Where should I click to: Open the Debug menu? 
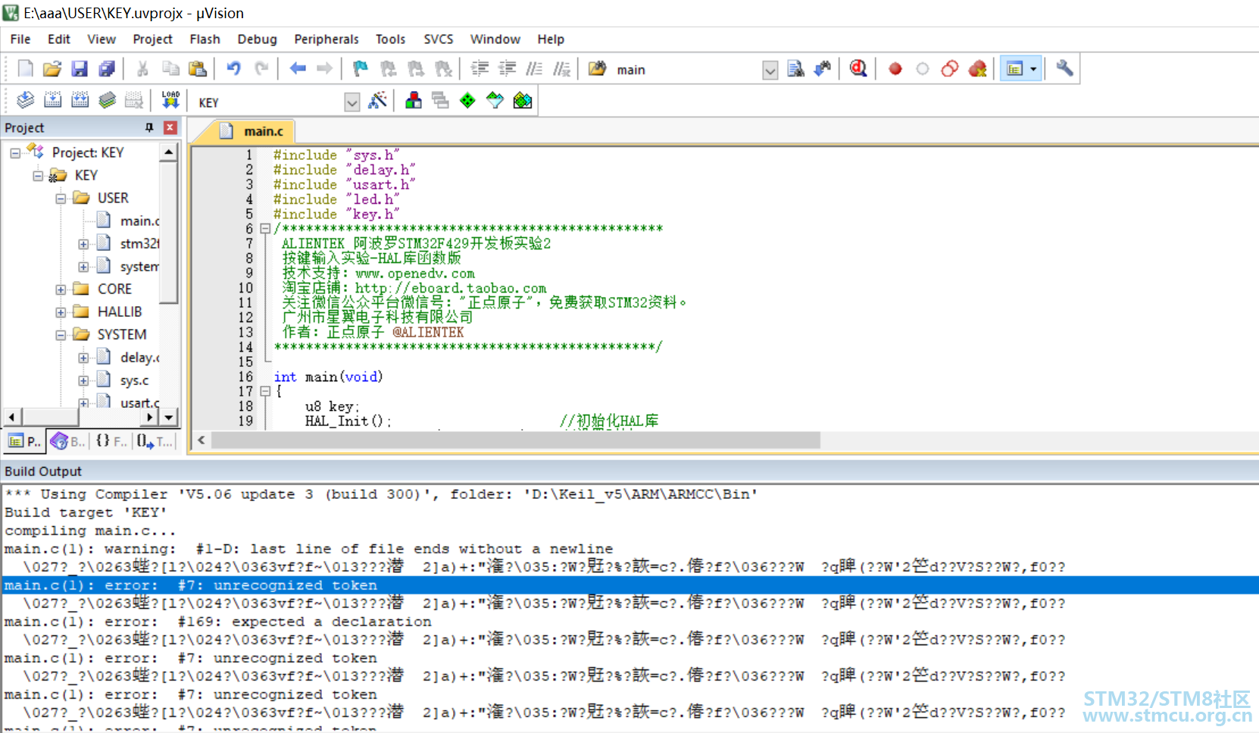pyautogui.click(x=257, y=39)
